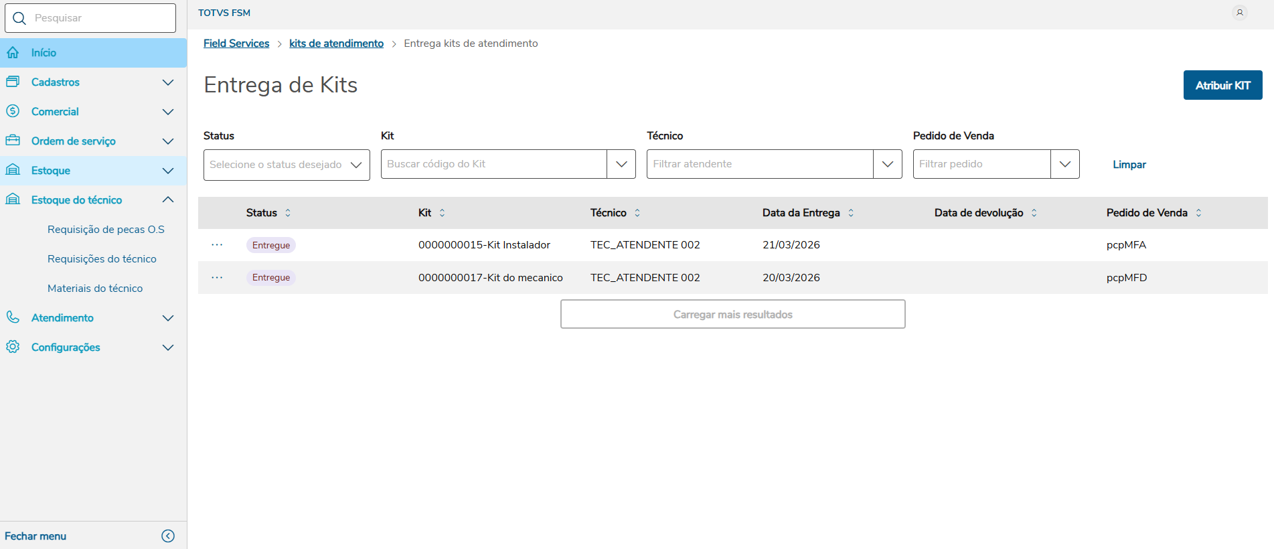Open Requisições do técnico menu item
Image resolution: width=1274 pixels, height=549 pixels.
pyautogui.click(x=102, y=259)
